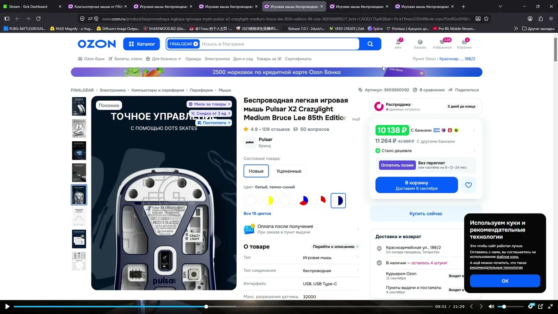Open the Скидка от 3 ед badge

(x=210, y=113)
